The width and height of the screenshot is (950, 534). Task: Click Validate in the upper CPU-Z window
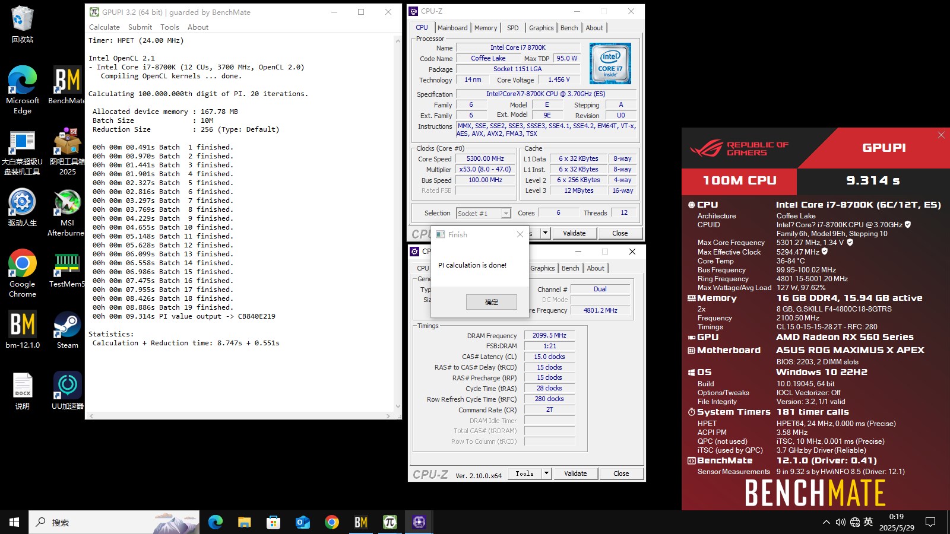tap(574, 233)
